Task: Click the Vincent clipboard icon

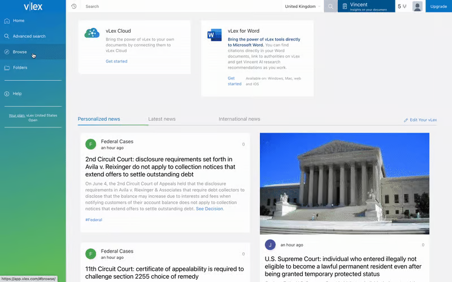Action: click(345, 6)
